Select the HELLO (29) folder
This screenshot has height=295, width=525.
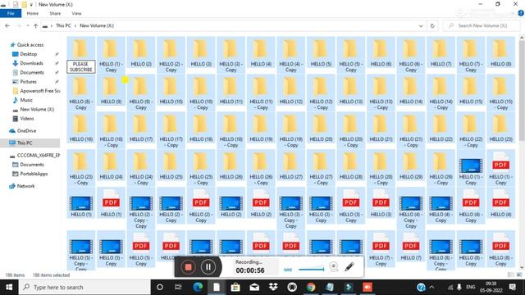(x=411, y=166)
